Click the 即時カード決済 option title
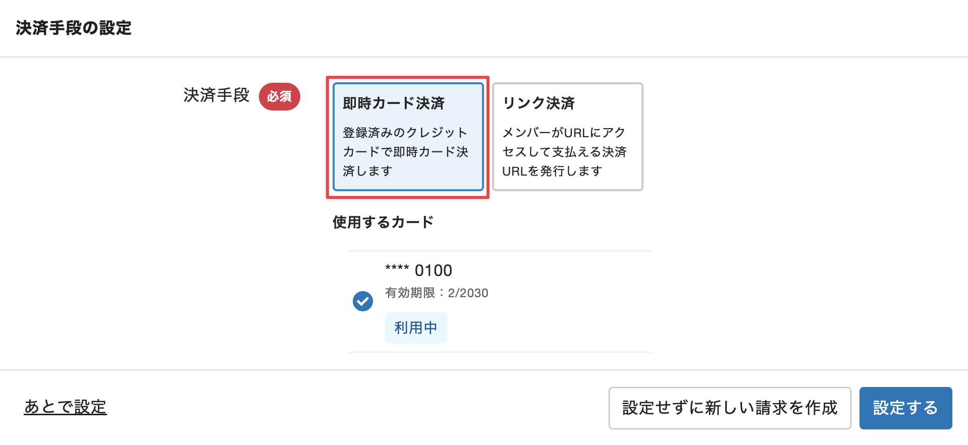Screen dimensions: 968x445 coord(395,103)
